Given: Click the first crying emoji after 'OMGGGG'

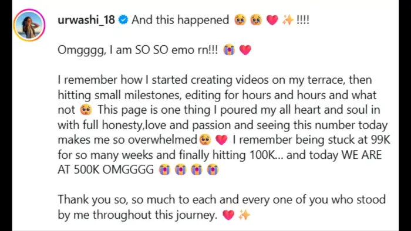Looking at the screenshot, I should click(164, 169).
